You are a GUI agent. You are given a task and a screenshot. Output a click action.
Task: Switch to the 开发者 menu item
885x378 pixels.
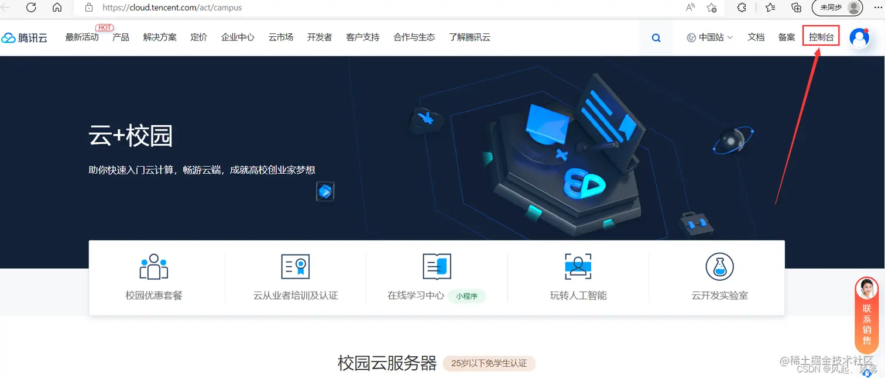[x=320, y=37]
